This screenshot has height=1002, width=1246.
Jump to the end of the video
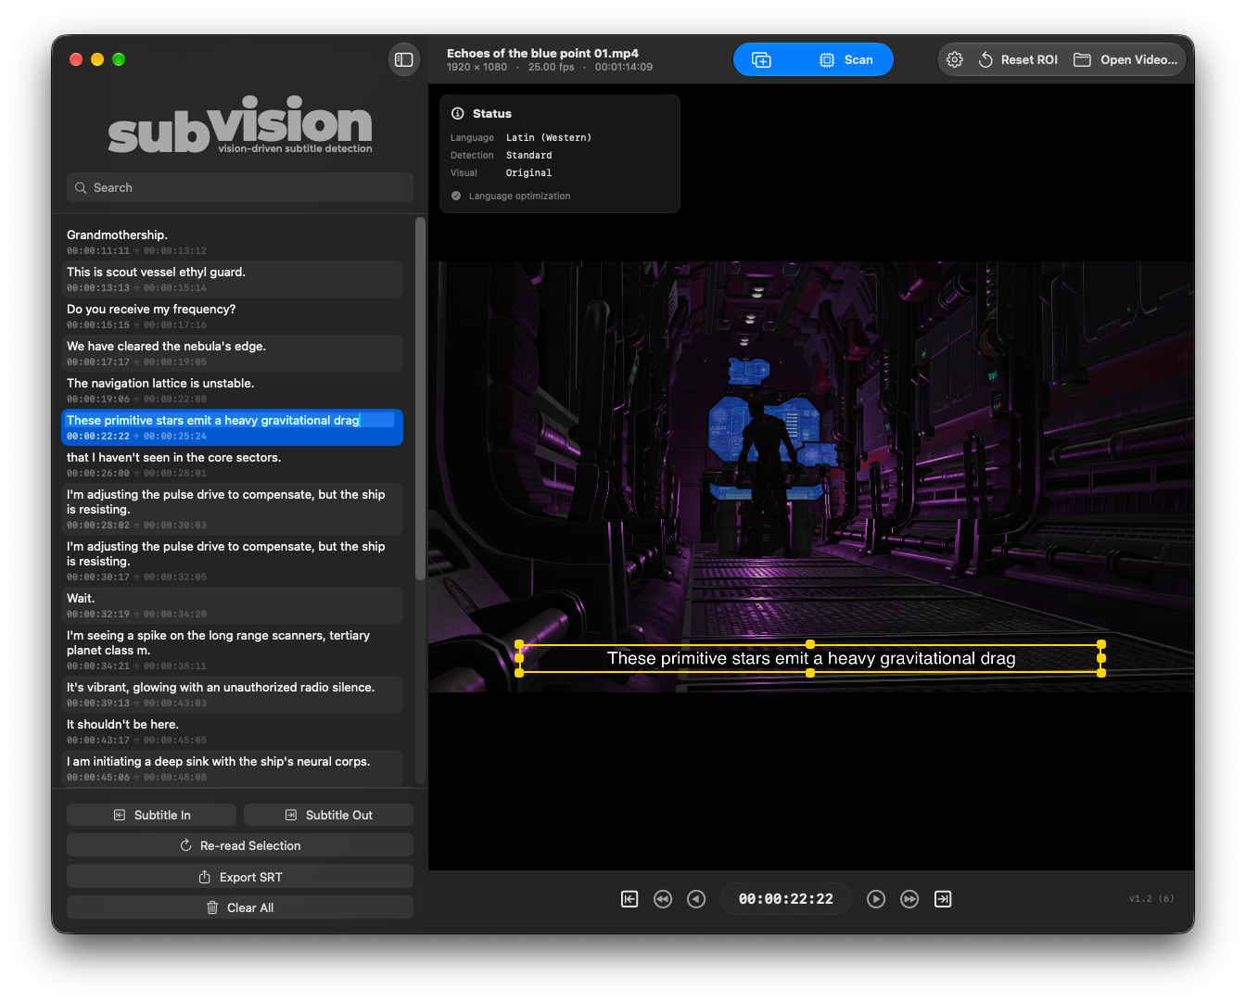click(x=943, y=899)
